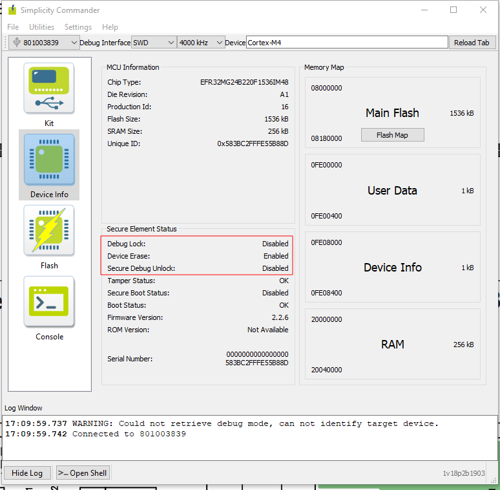Screen dimensions: 500x490
Task: Click the RAM 256 kB size label
Action: point(463,345)
